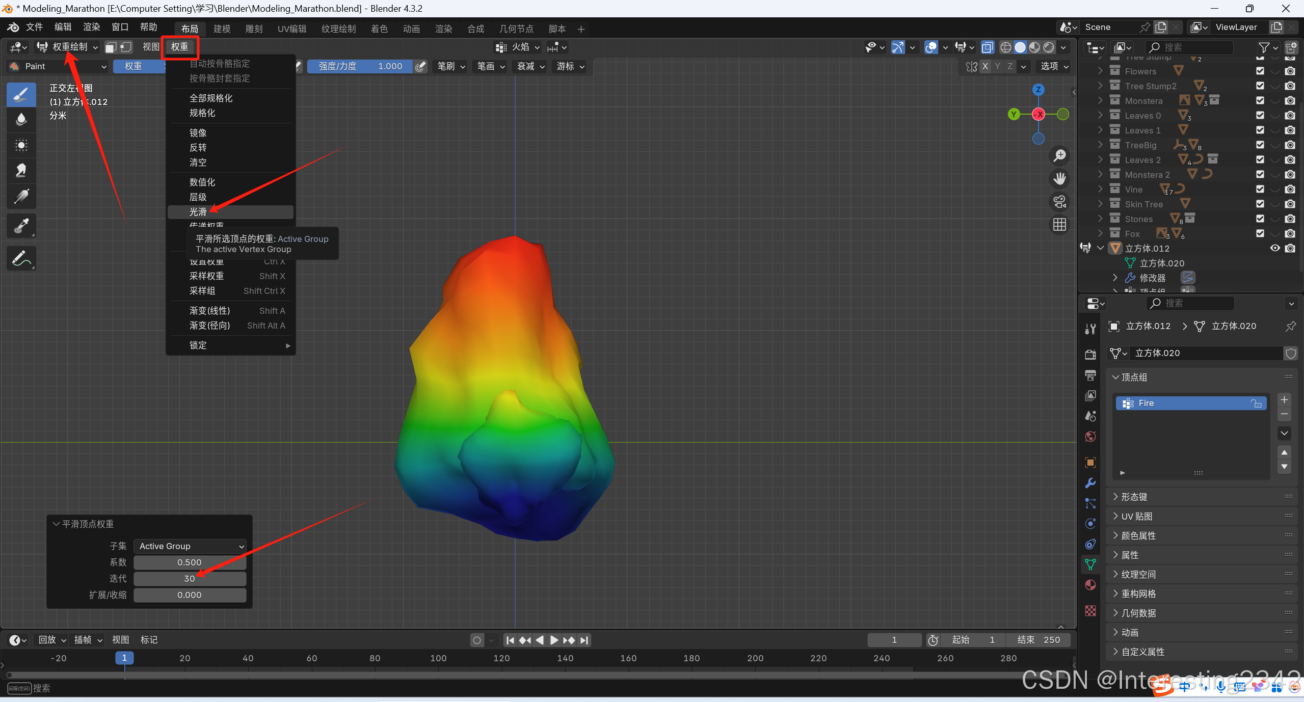Screen dimensions: 1304x702
Task: Open the 子集 Active Group dropdown
Action: 190,546
